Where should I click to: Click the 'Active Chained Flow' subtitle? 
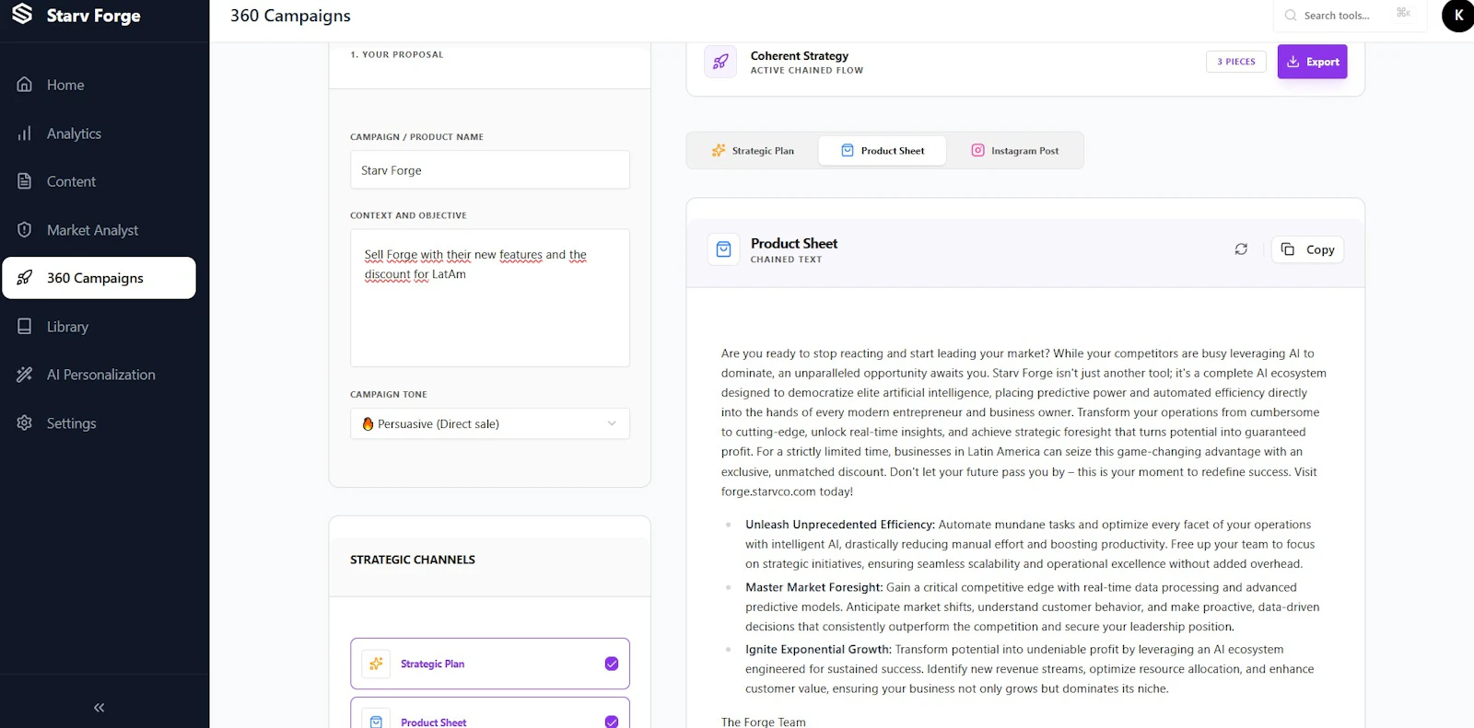pyautogui.click(x=807, y=71)
